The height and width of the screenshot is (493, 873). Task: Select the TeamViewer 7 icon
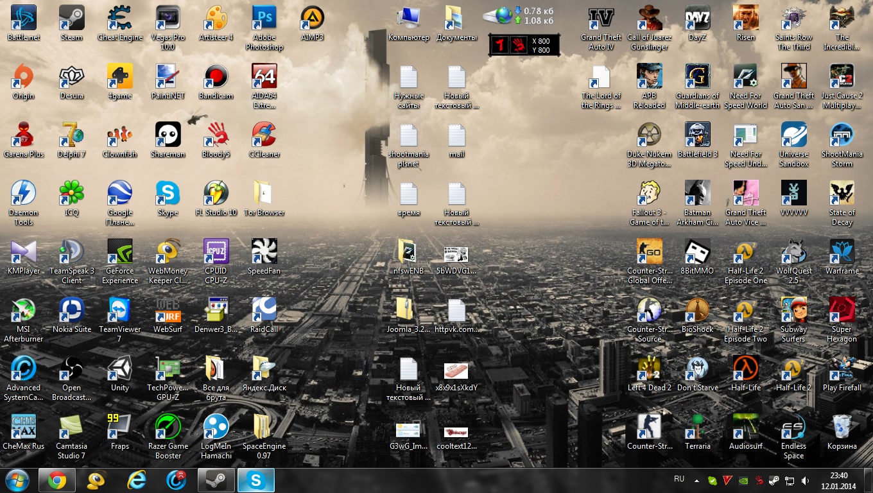[x=120, y=320]
